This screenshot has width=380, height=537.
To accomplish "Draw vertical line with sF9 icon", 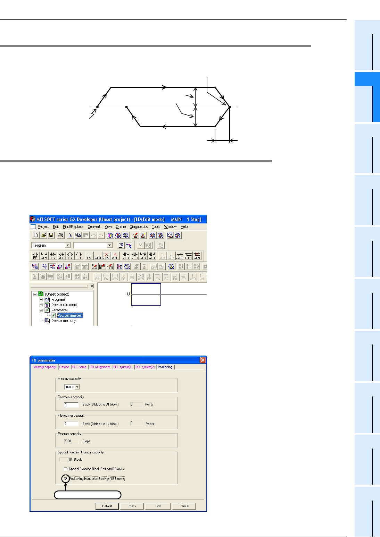I will click(98, 256).
